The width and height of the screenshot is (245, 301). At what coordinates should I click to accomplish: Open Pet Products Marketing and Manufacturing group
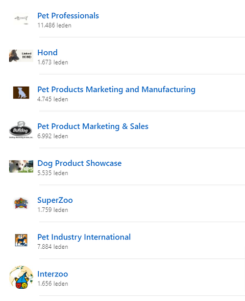116,90
